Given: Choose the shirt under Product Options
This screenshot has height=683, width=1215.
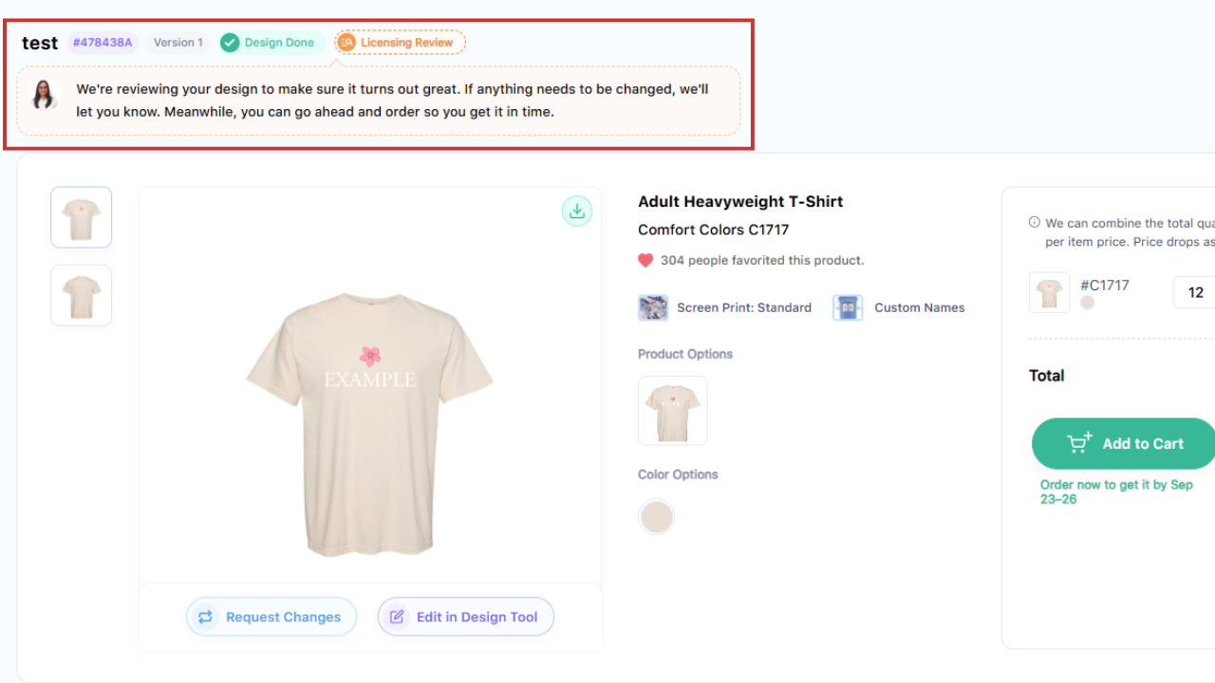Looking at the screenshot, I should [672, 411].
